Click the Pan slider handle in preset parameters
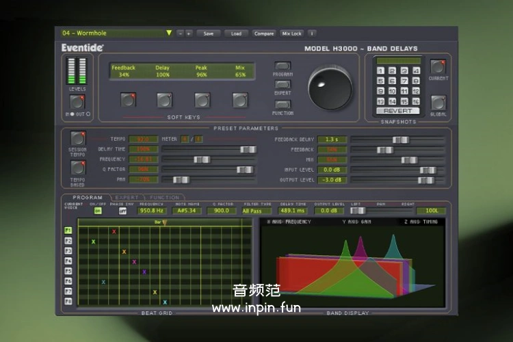The width and height of the screenshot is (513, 342). [181, 180]
